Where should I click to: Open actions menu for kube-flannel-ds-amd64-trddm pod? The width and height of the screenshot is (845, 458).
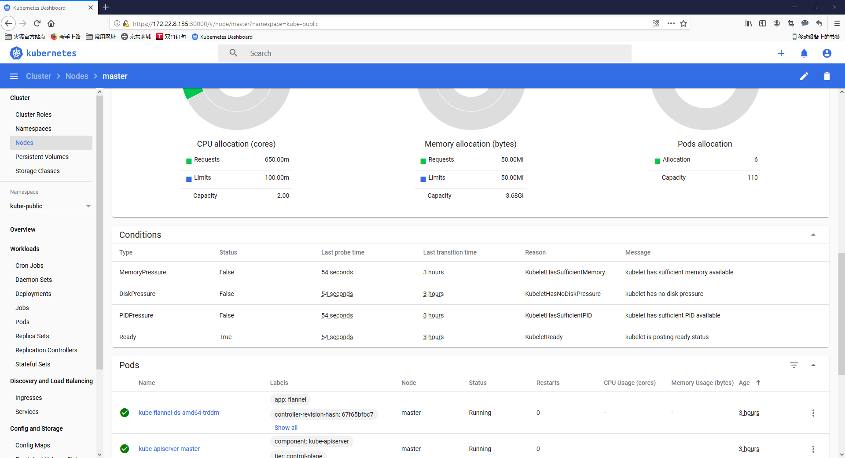pos(813,413)
